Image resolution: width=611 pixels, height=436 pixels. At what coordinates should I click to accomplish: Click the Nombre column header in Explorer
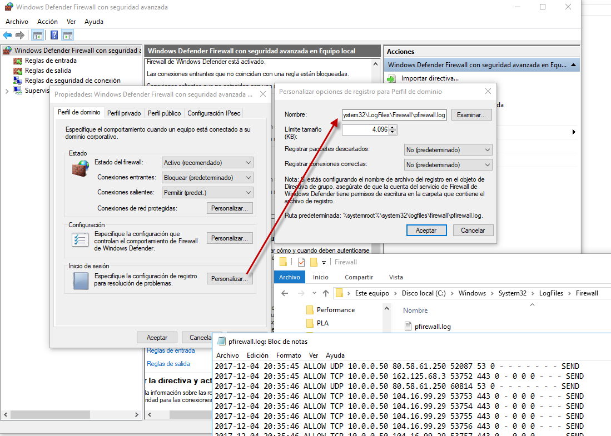[x=415, y=310]
